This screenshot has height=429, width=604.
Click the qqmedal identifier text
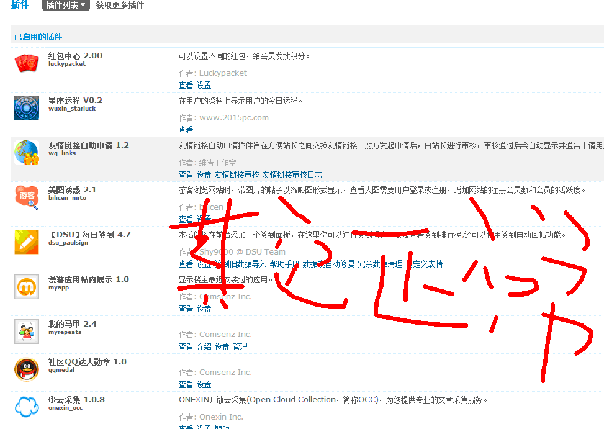pos(61,370)
